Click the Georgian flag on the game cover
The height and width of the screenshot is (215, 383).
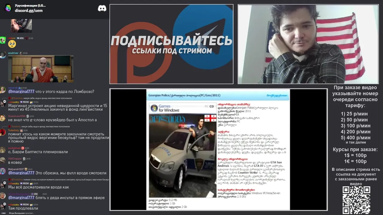tap(210, 118)
